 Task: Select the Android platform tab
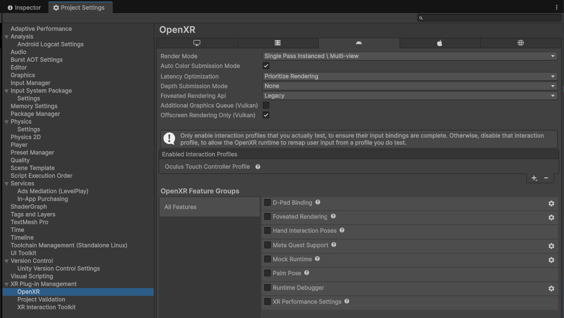pyautogui.click(x=358, y=43)
